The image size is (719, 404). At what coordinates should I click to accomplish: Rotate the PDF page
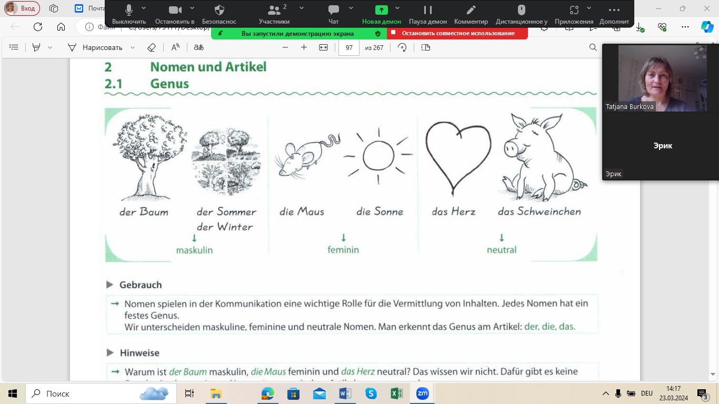[x=402, y=47]
